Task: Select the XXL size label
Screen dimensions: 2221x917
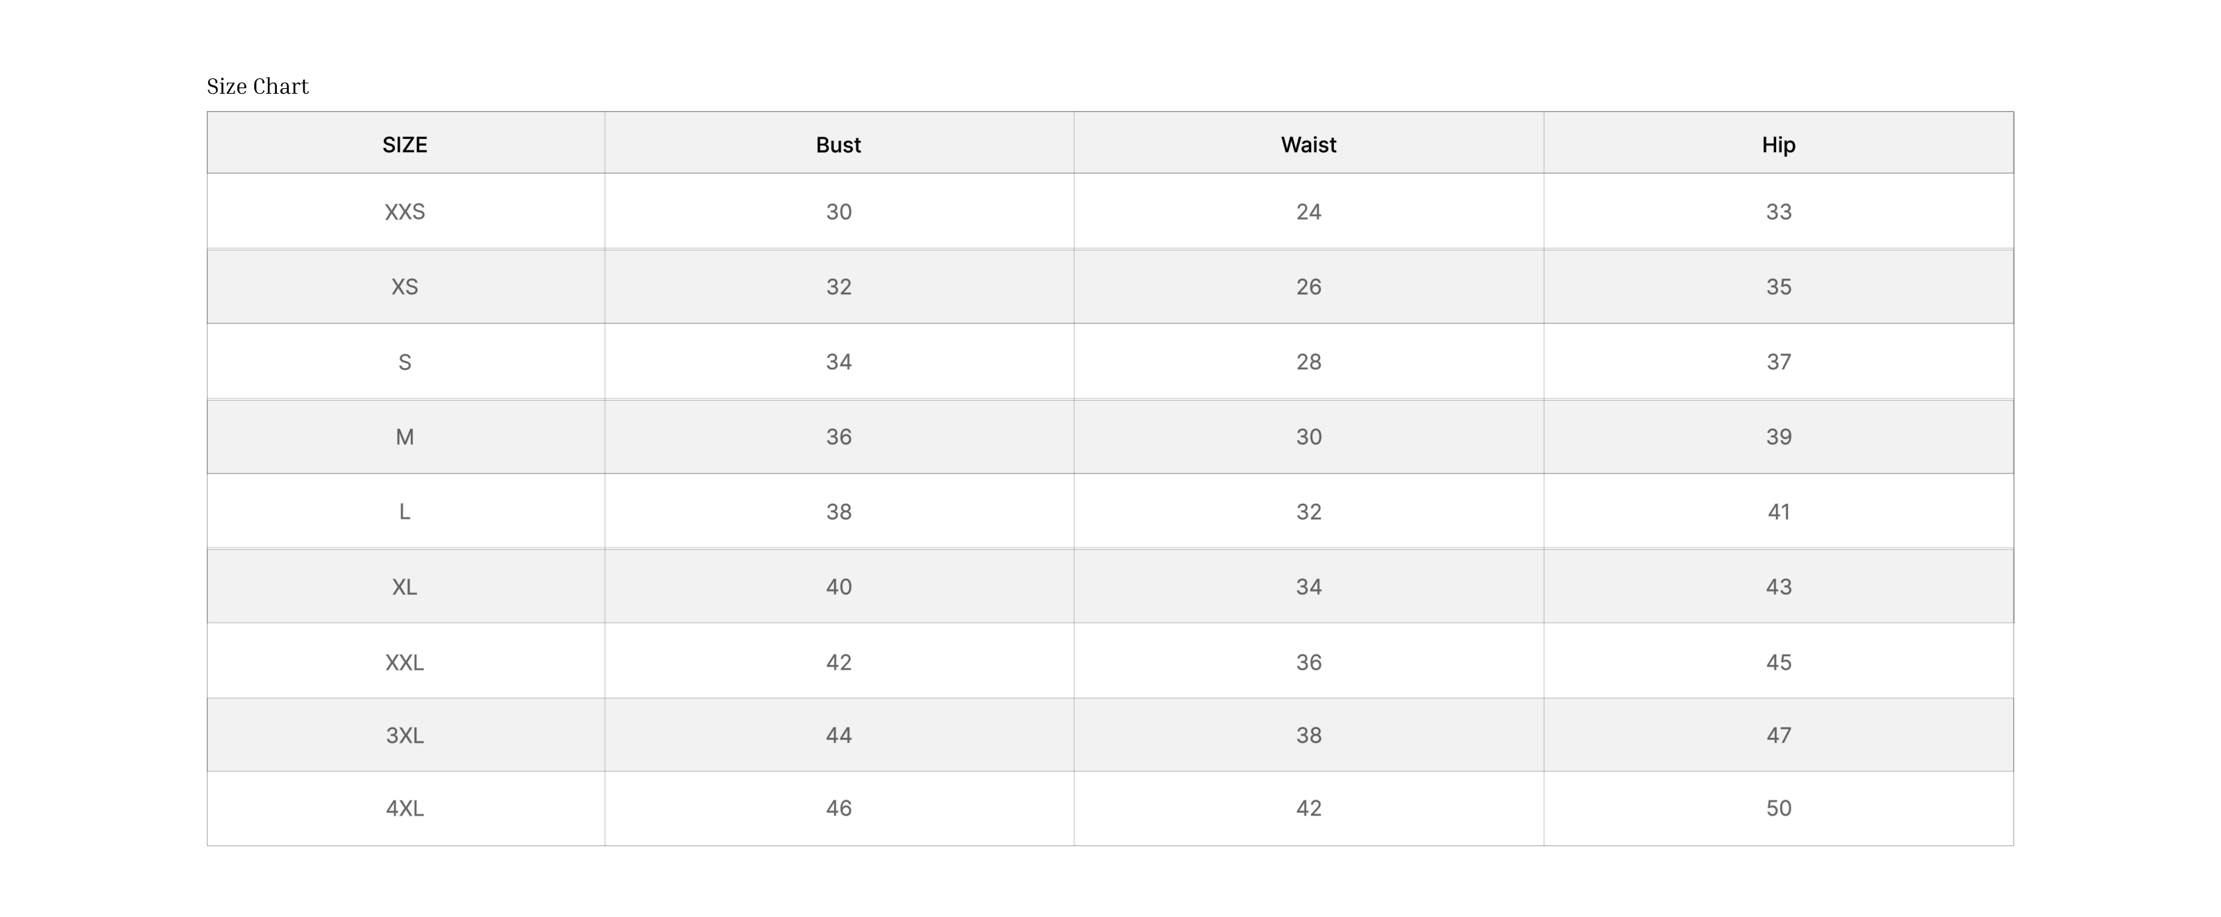Action: click(405, 662)
